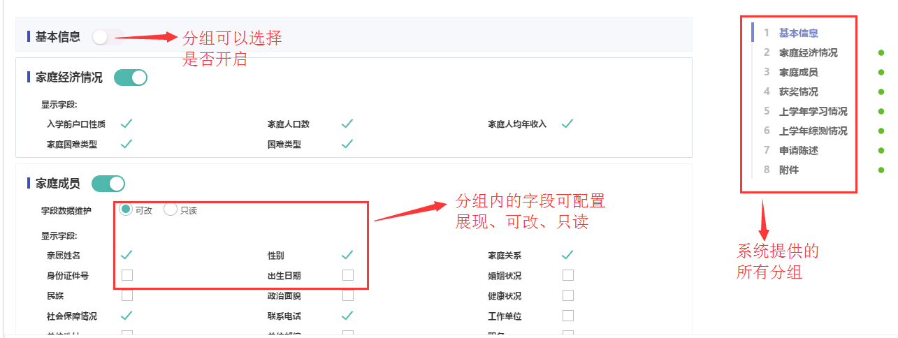Disable the 家庭成员 group switch
This screenshot has width=898, height=338.
tap(108, 184)
